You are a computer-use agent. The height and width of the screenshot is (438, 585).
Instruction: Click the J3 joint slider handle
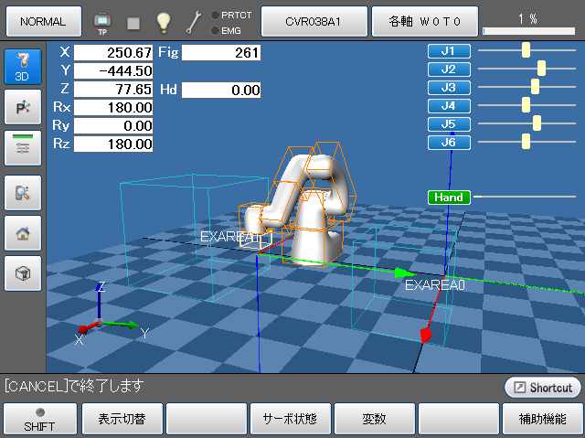click(x=536, y=87)
